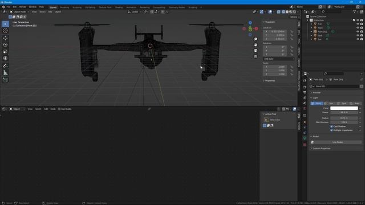The height and width of the screenshot is (205, 365).
Task: Click the viewport zoom magnifier icon
Action: pyautogui.click(x=255, y=39)
